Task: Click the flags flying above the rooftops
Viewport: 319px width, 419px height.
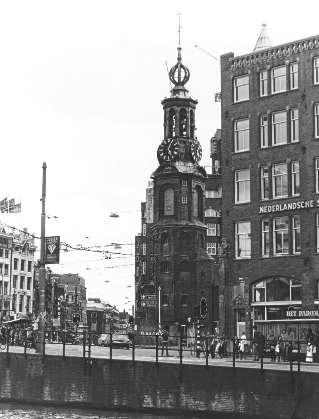Action: (x=10, y=205)
